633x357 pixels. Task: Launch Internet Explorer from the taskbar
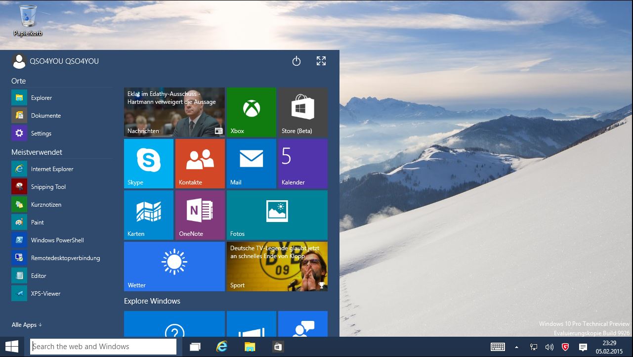[222, 347]
